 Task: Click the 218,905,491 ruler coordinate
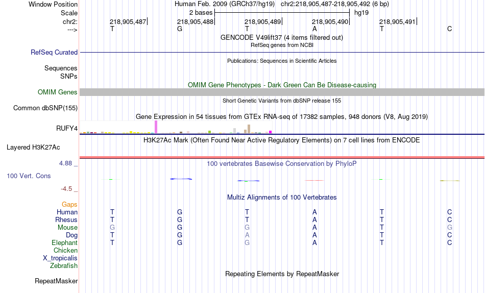click(398, 21)
